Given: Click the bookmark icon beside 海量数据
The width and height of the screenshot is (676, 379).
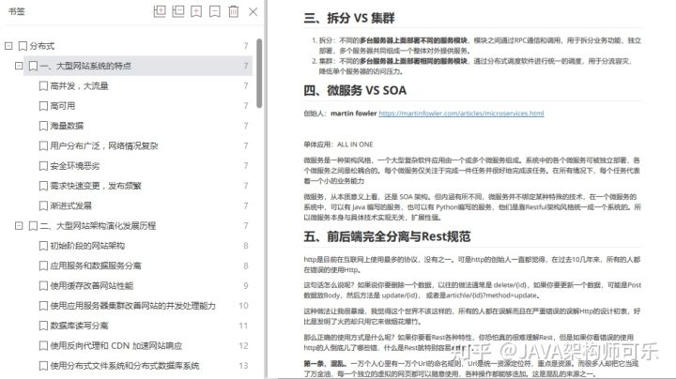Looking at the screenshot, I should [x=43, y=126].
